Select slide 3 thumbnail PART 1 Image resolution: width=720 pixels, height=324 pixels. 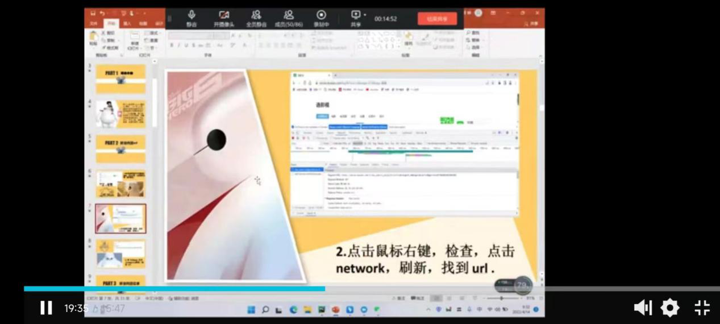[x=120, y=79]
